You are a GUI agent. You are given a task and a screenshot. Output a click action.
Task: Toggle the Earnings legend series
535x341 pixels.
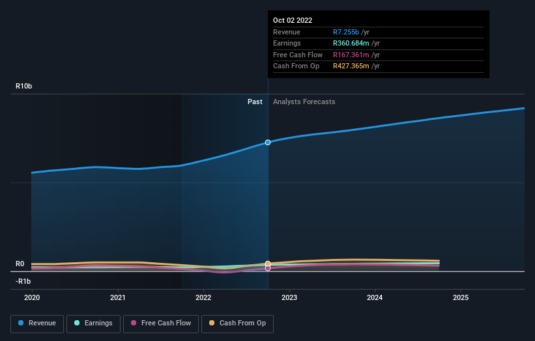93,323
